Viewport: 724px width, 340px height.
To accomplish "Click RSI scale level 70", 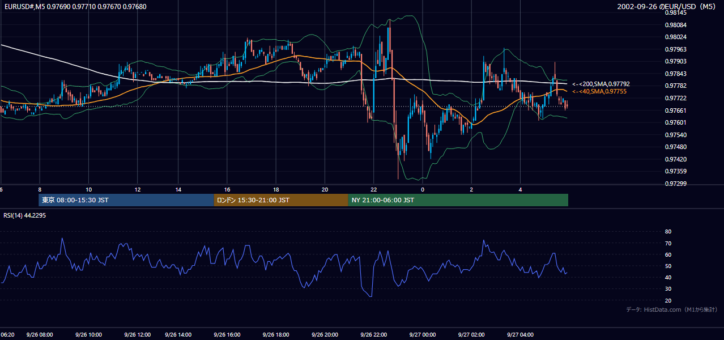I will [x=668, y=243].
